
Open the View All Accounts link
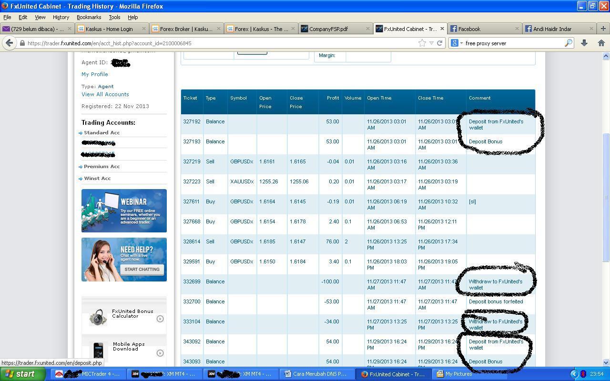pos(105,94)
